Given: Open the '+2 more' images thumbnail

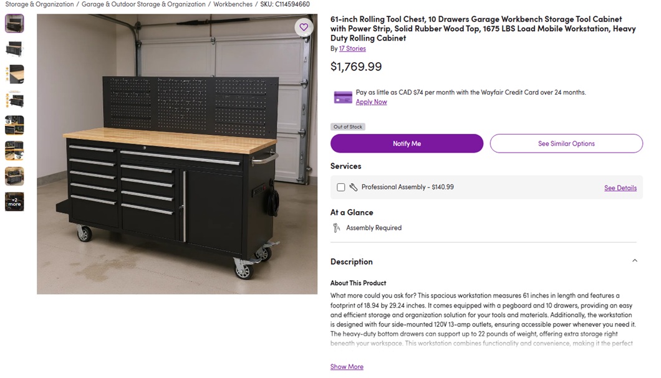Looking at the screenshot, I should coord(14,202).
